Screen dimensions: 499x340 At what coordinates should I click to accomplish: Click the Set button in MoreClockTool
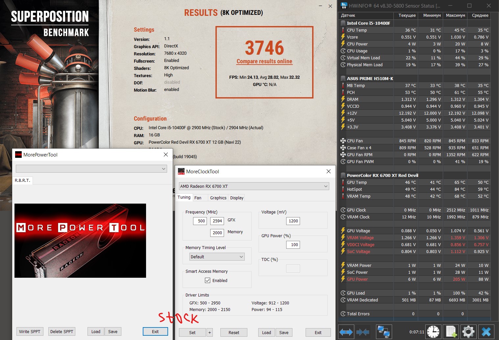(x=192, y=332)
